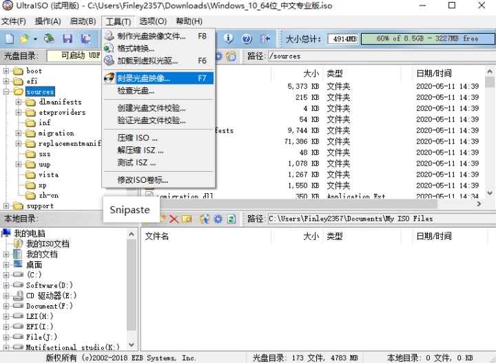Close the open 工具(T) menu
The image size is (496, 363).
click(x=118, y=21)
